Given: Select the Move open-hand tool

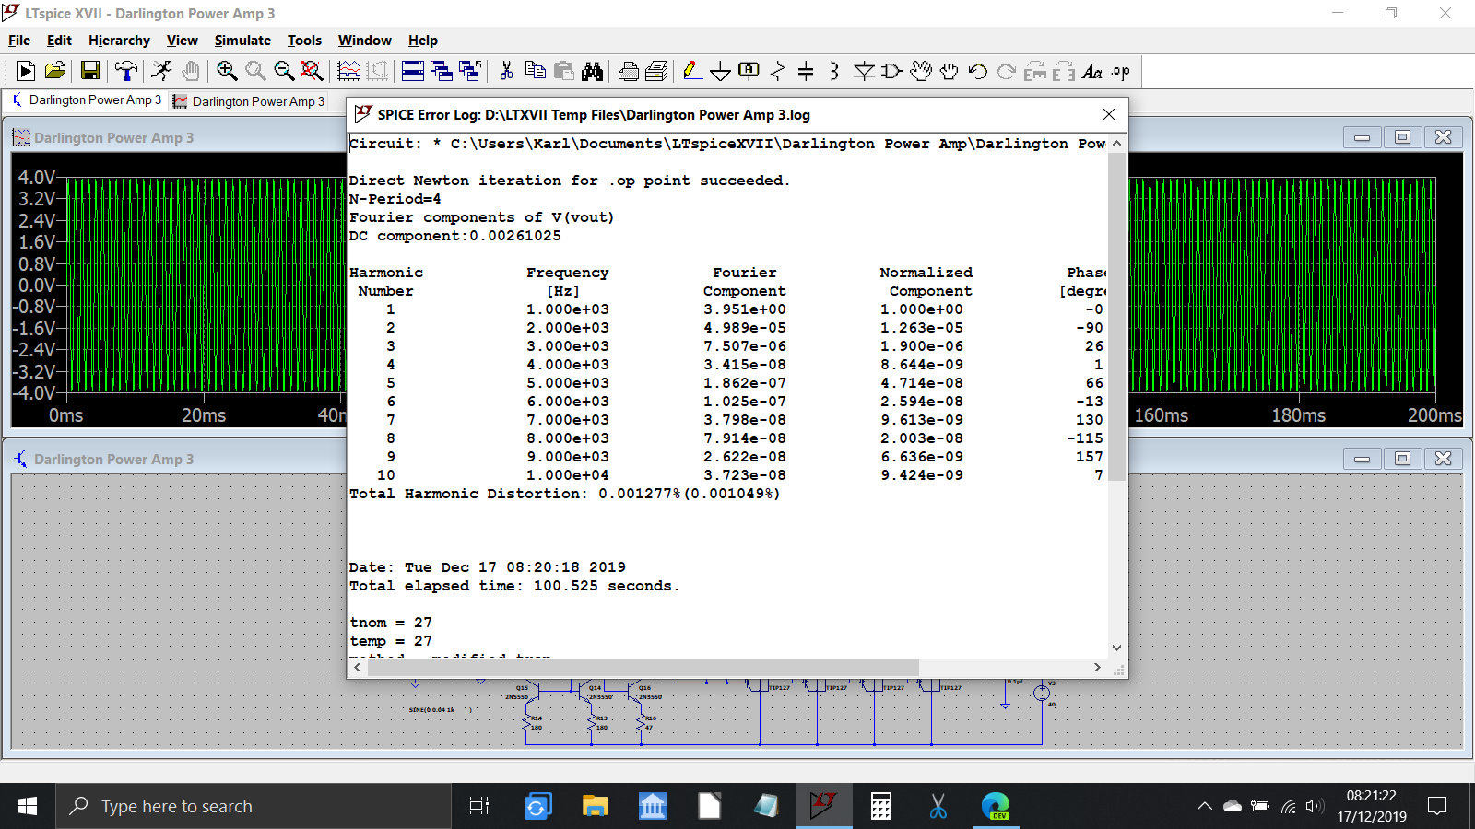Looking at the screenshot, I should pyautogui.click(x=921, y=71).
